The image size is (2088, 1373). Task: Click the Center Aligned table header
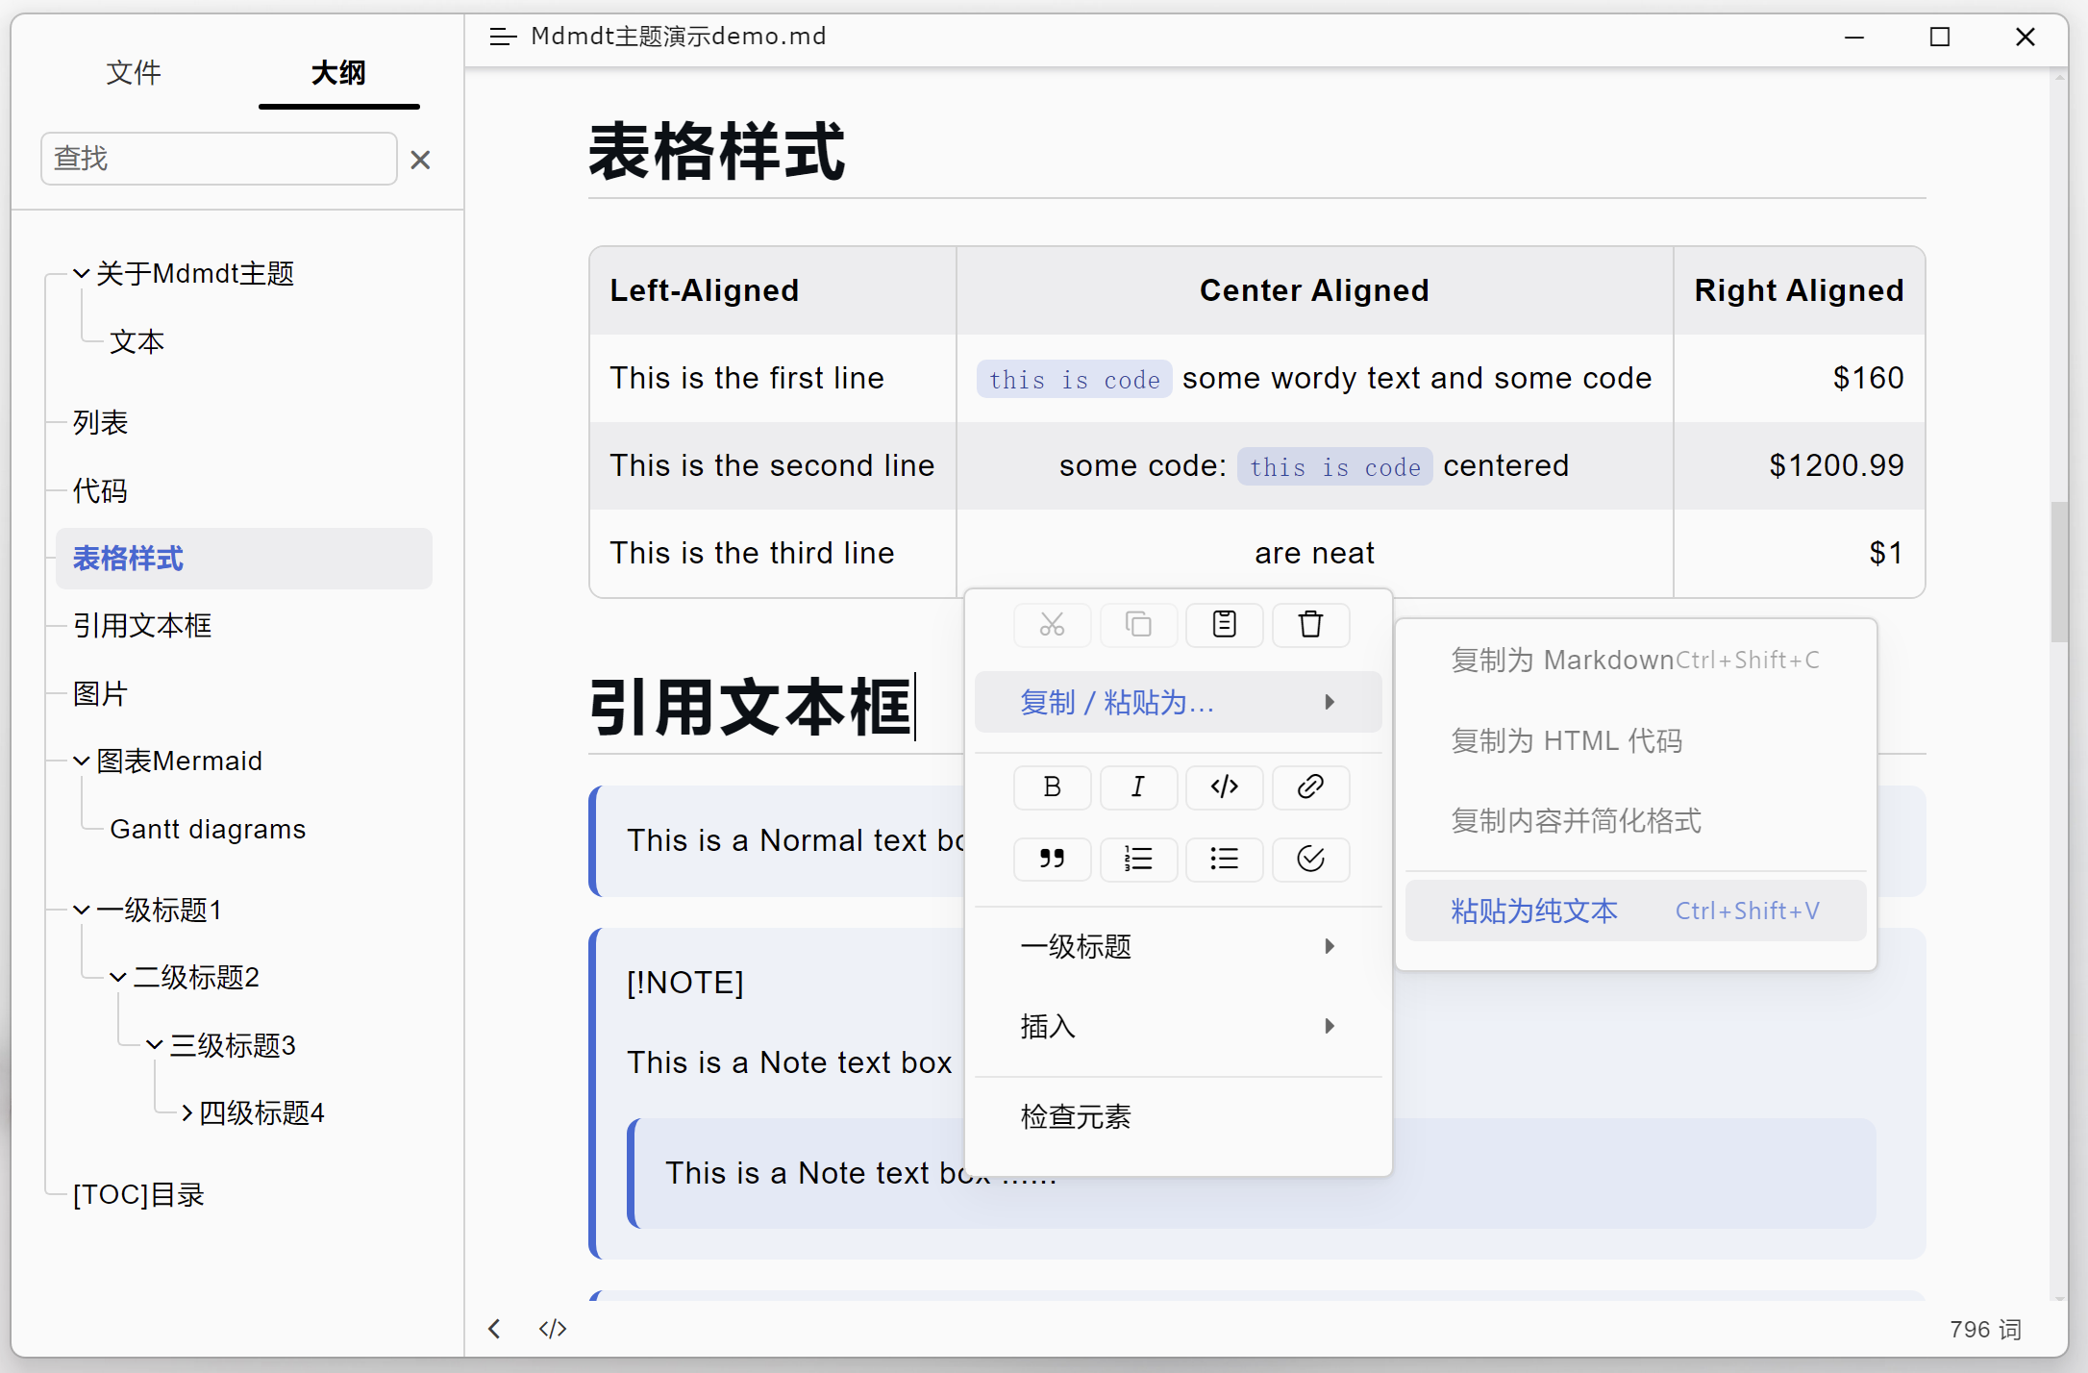point(1314,290)
